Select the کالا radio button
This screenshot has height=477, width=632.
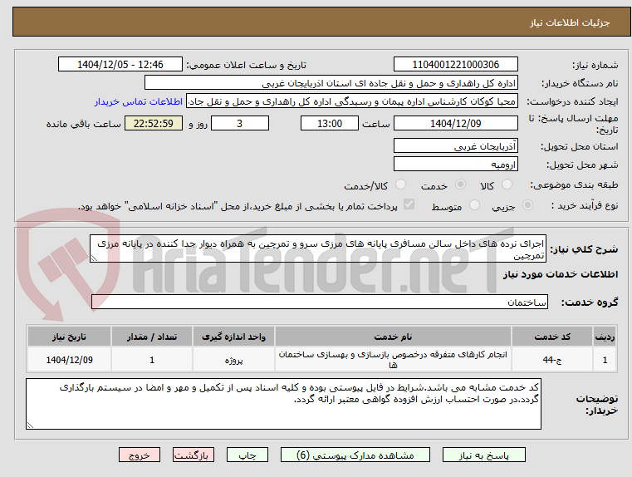[x=507, y=184]
